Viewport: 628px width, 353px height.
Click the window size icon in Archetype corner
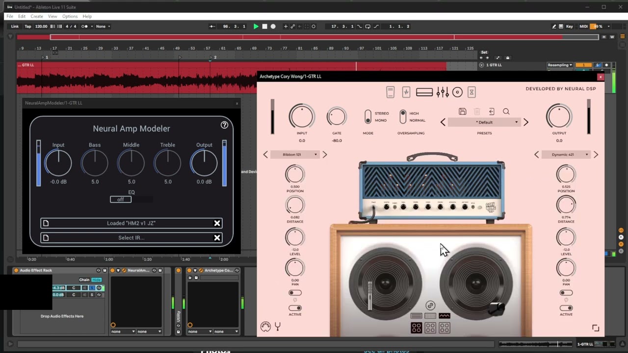click(x=596, y=328)
